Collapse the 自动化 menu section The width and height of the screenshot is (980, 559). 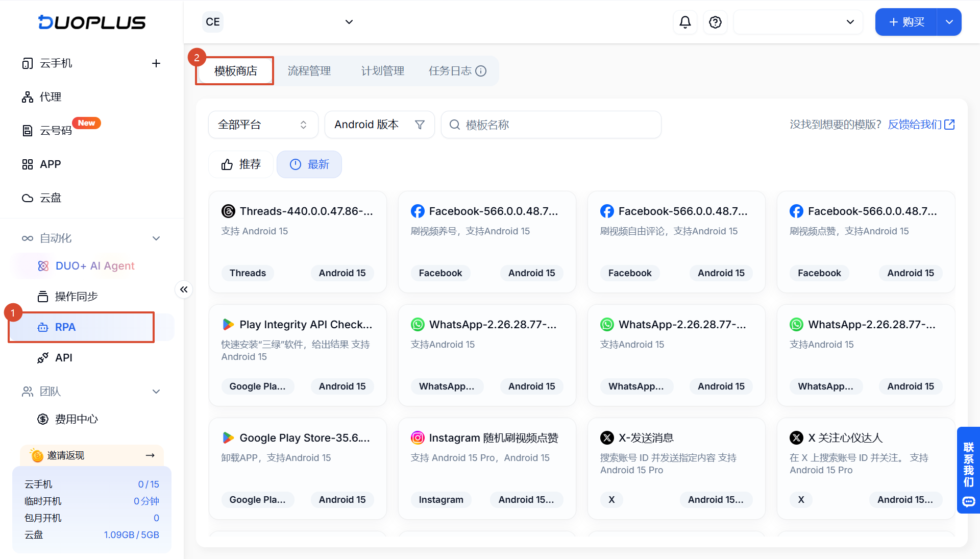coord(156,238)
